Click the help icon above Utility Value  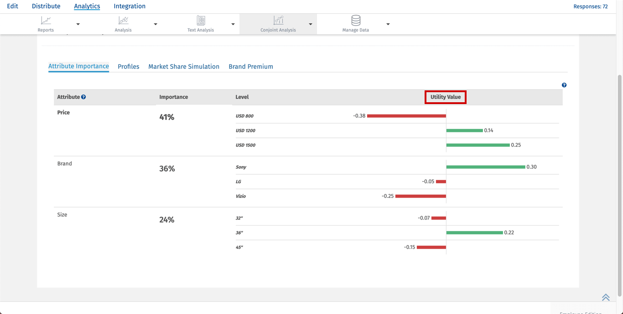pos(564,85)
